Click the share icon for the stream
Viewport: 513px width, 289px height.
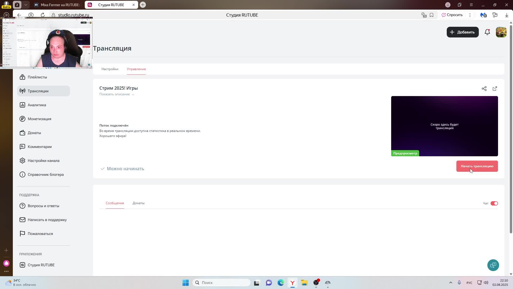[x=484, y=89]
